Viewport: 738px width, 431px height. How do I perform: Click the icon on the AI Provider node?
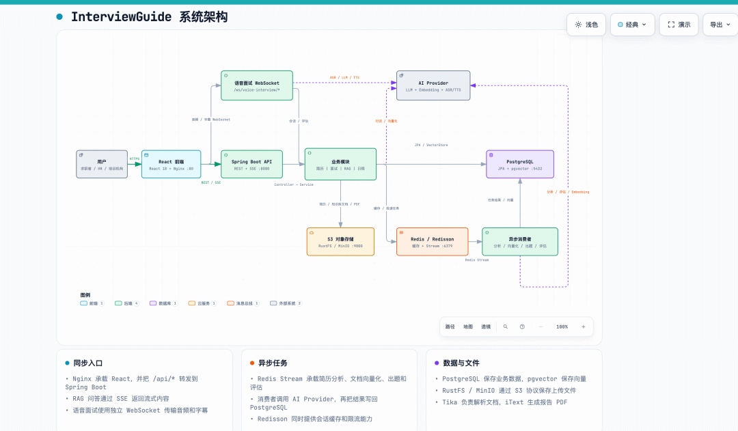[x=401, y=75]
